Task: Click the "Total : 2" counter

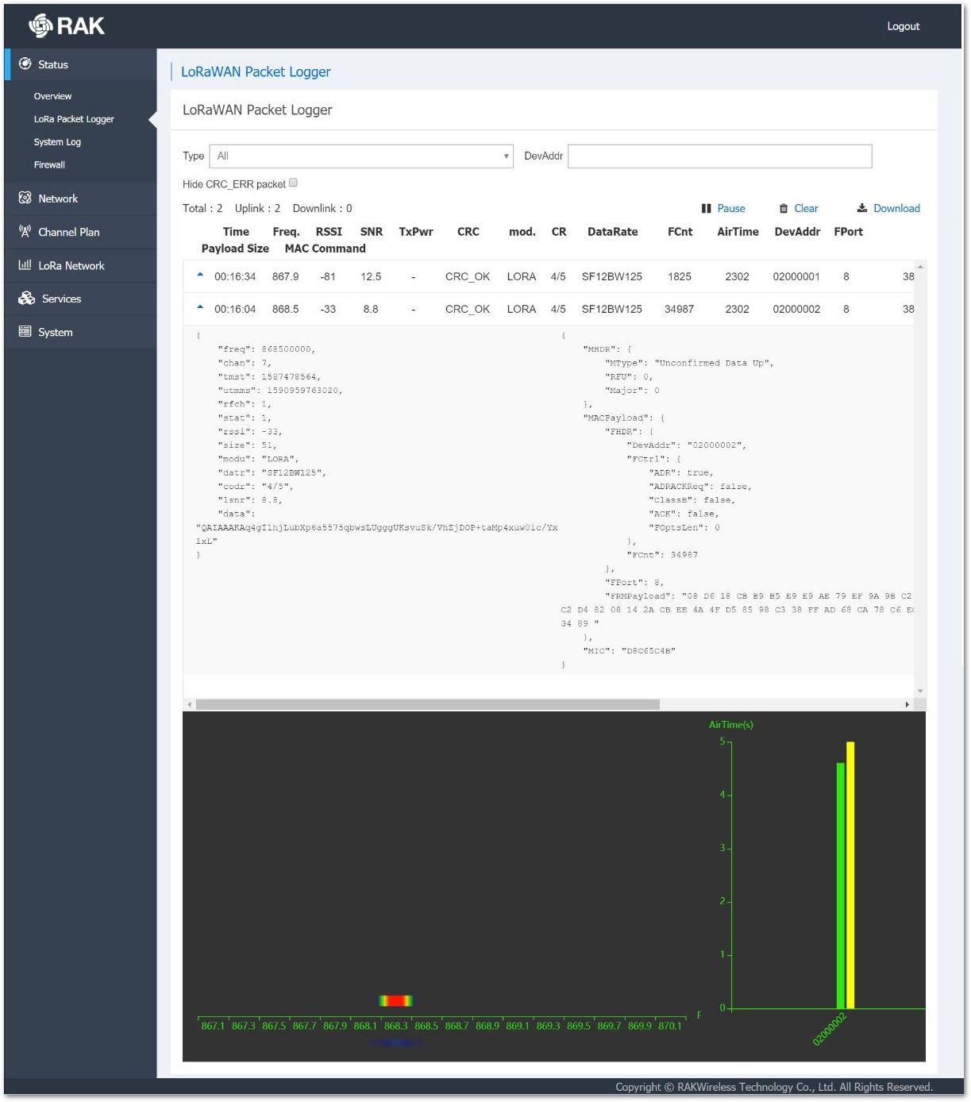Action: tap(202, 208)
